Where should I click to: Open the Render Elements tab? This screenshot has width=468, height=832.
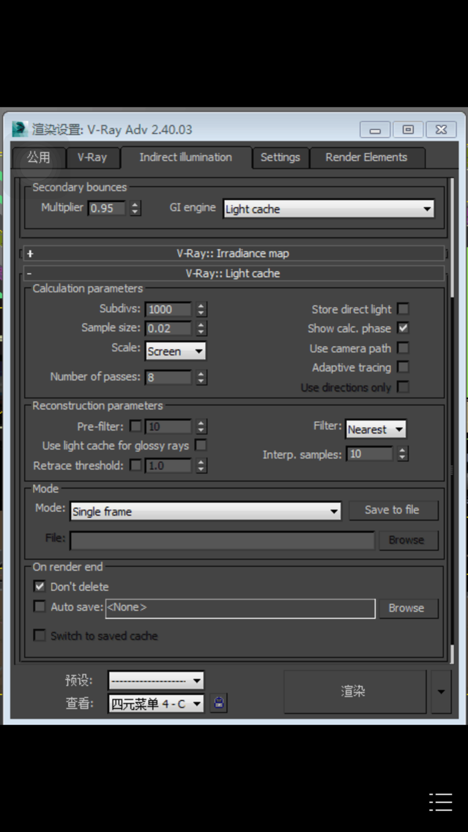click(367, 157)
